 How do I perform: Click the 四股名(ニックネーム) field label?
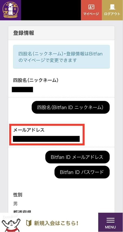click(x=36, y=80)
